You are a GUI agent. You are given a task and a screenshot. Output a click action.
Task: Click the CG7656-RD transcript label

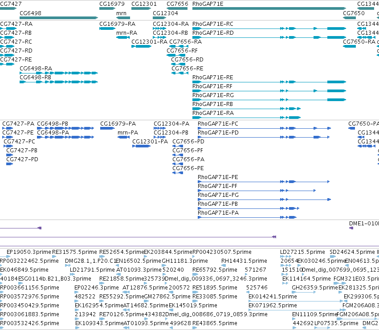(187, 60)
